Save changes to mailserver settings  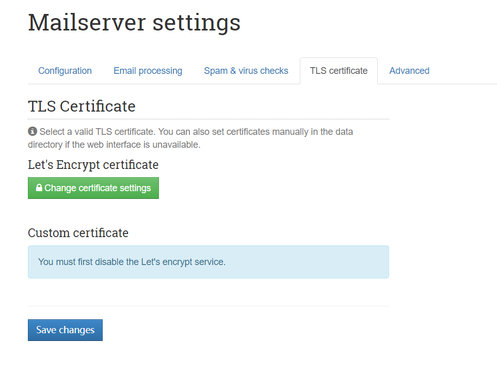pos(66,330)
